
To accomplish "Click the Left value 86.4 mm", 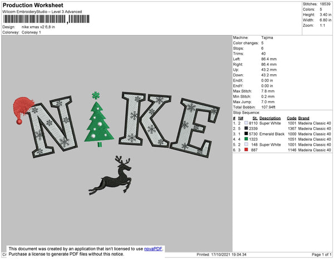I will tap(269, 59).
